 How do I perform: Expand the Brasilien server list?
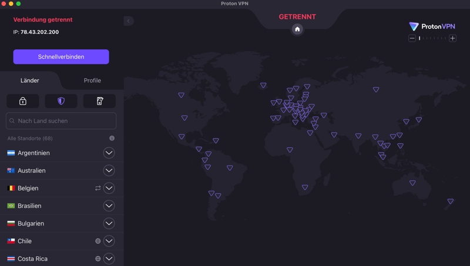click(109, 206)
